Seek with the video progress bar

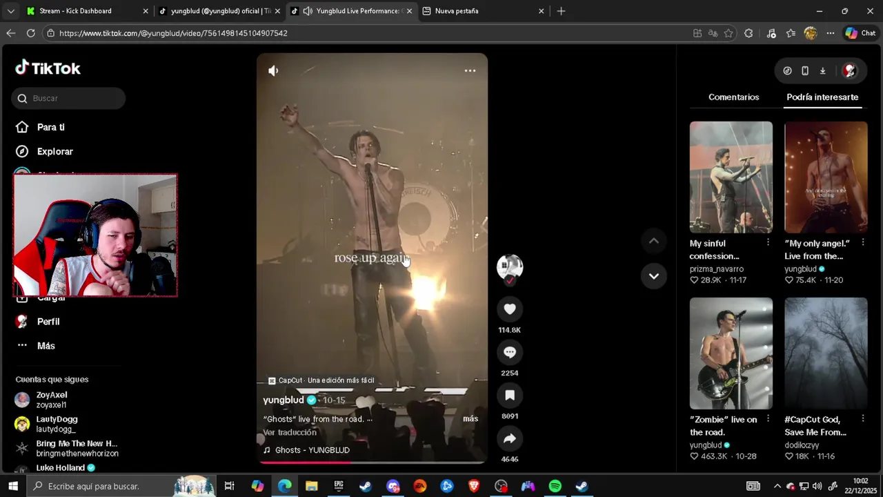(x=372, y=462)
